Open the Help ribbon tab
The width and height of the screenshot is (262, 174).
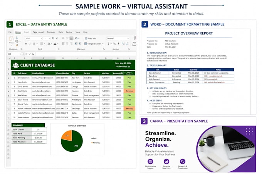point(86,32)
